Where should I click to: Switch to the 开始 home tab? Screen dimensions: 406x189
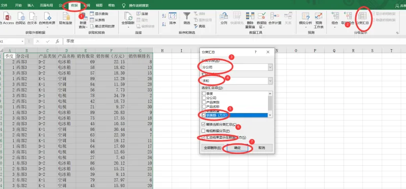click(x=18, y=5)
